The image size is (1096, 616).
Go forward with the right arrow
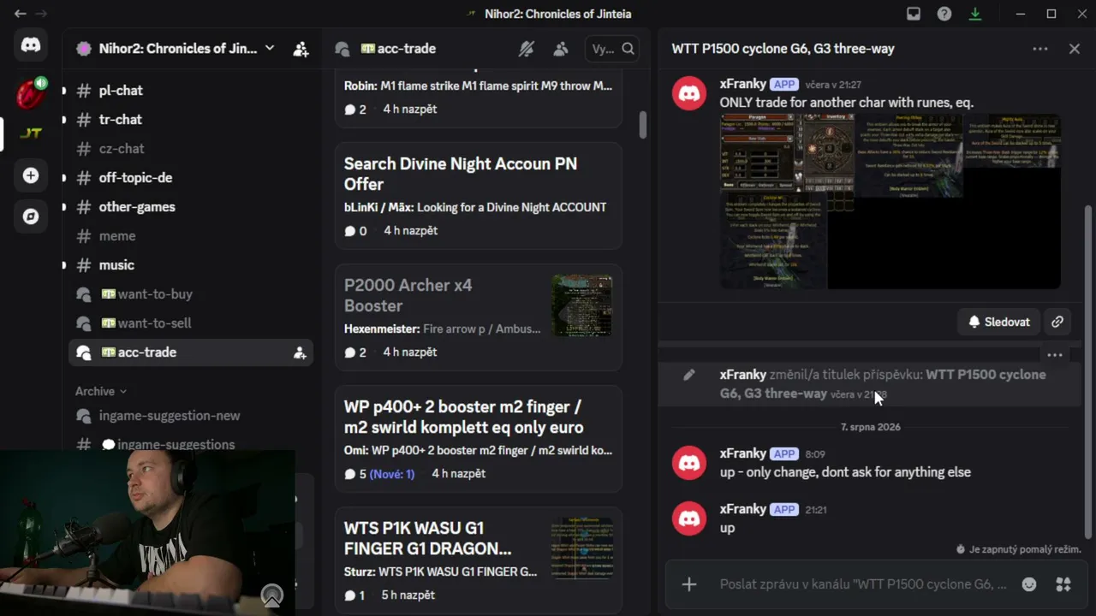(x=40, y=14)
